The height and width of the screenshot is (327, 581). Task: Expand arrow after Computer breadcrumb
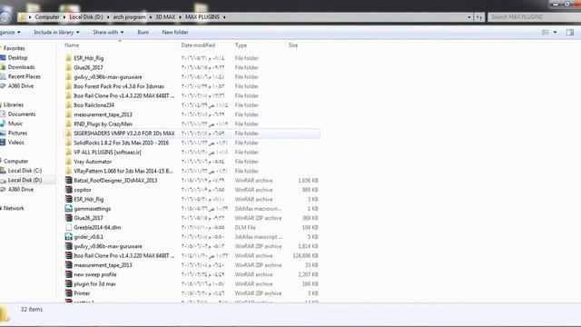coord(64,17)
